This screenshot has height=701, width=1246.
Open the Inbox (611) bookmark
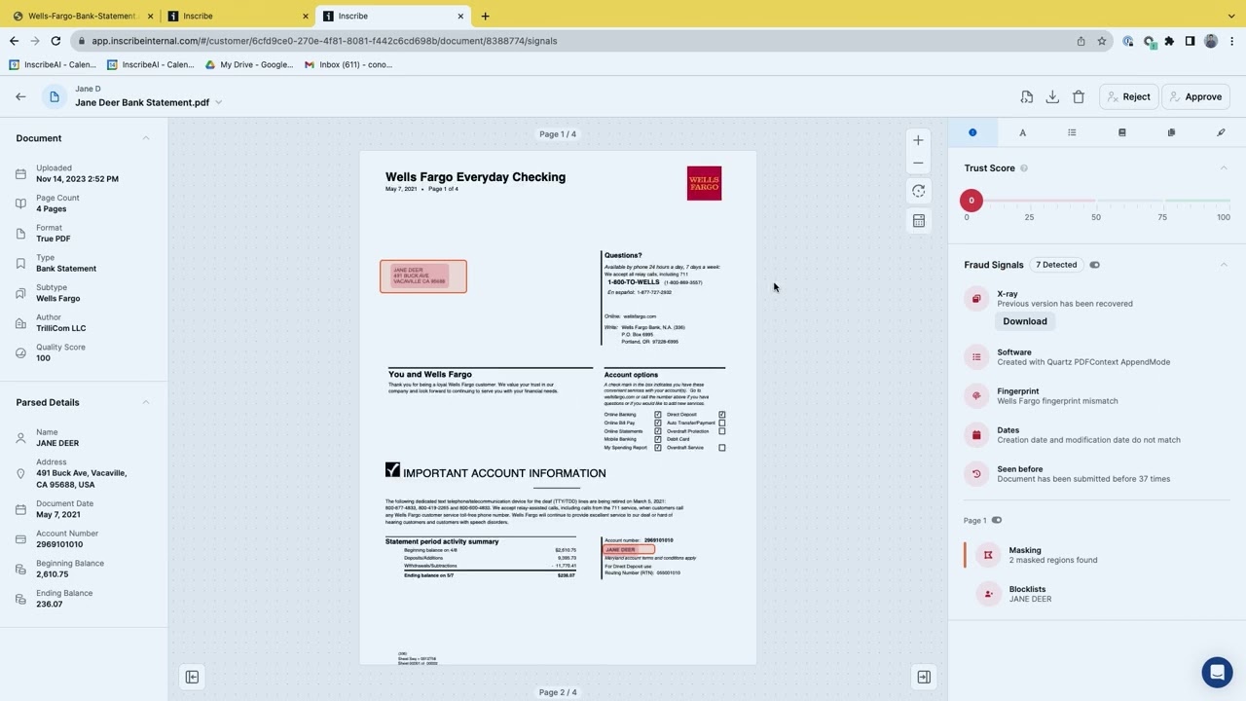348,64
